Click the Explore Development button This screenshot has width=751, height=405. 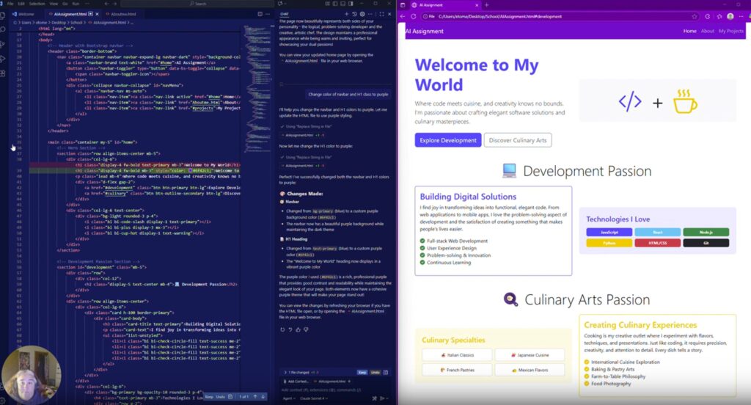[447, 140]
